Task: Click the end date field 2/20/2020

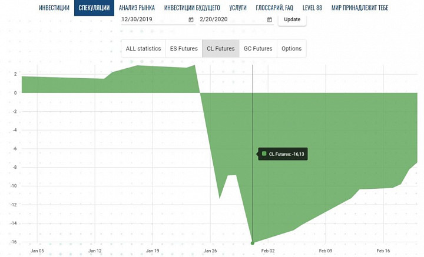Action: point(236,19)
